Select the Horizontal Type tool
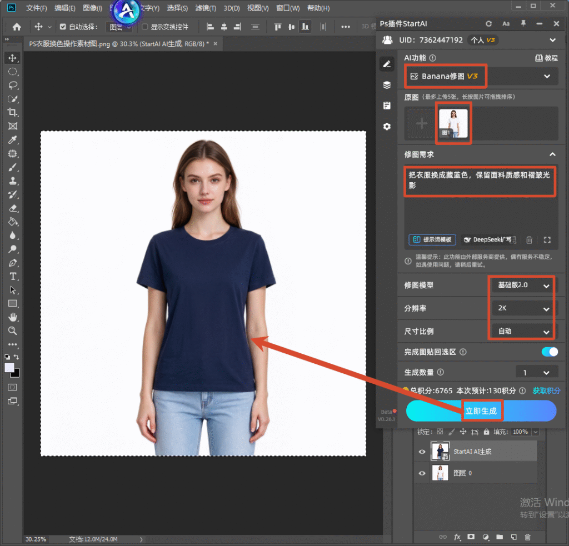The width and height of the screenshot is (569, 546). (13, 277)
